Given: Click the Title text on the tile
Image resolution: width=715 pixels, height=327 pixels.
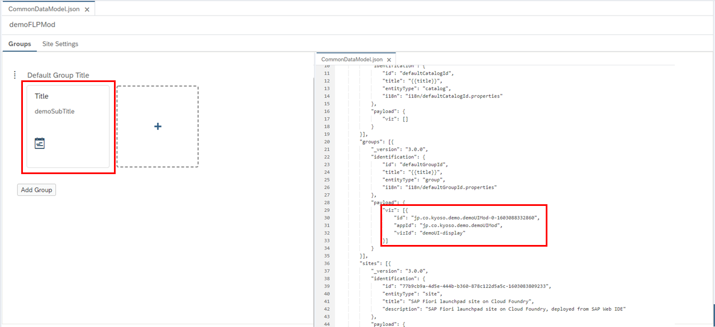Looking at the screenshot, I should (x=41, y=96).
